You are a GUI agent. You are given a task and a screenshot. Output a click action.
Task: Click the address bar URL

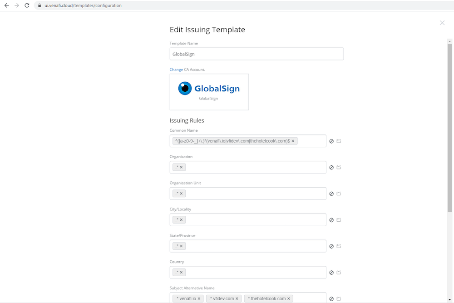coord(83,5)
